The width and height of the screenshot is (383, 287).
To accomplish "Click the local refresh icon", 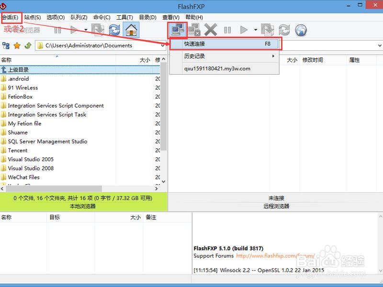I will click(114, 30).
